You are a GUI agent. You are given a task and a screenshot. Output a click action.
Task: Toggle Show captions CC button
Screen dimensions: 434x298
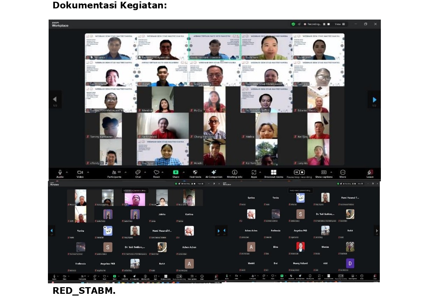pos(323,173)
